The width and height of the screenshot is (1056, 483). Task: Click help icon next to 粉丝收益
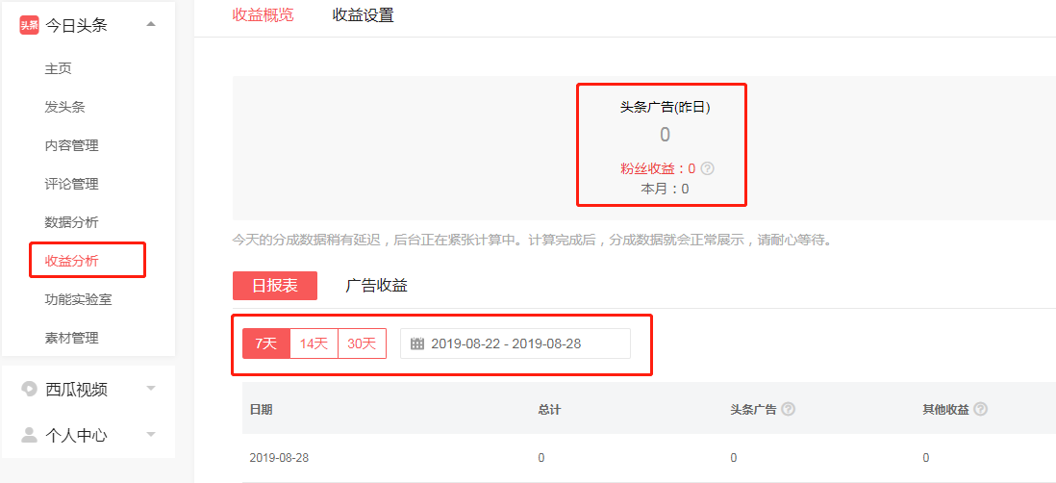(x=708, y=168)
